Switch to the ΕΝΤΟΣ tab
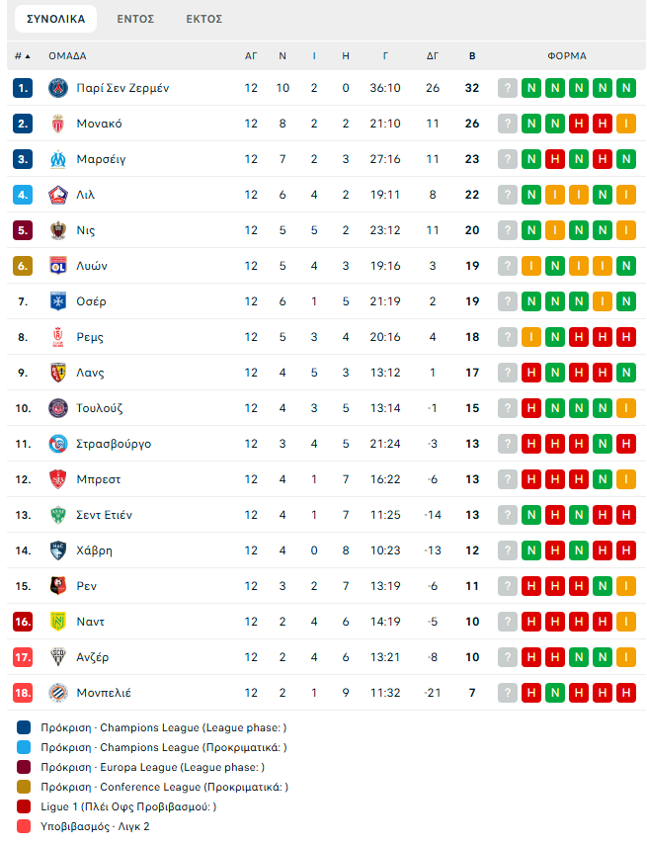The width and height of the screenshot is (647, 844). click(135, 19)
